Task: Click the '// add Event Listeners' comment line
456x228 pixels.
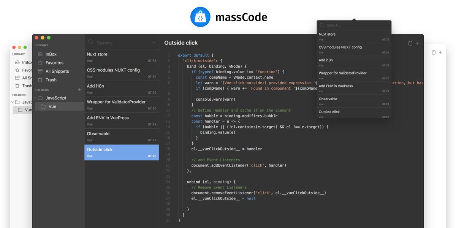Action: click(215, 160)
